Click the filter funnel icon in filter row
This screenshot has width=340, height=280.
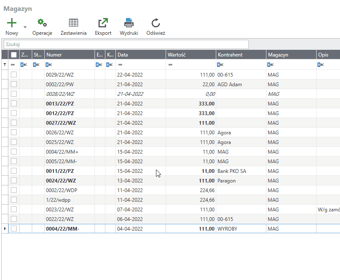coord(5,65)
